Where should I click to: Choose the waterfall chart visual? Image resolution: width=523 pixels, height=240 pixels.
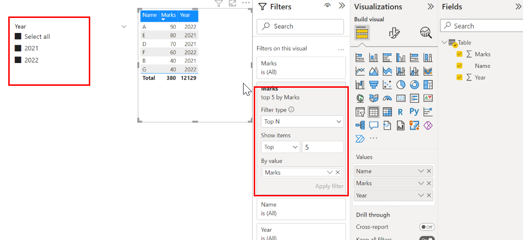pos(360,85)
